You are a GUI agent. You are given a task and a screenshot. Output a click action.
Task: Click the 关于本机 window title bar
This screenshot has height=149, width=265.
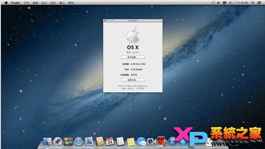tap(133, 21)
